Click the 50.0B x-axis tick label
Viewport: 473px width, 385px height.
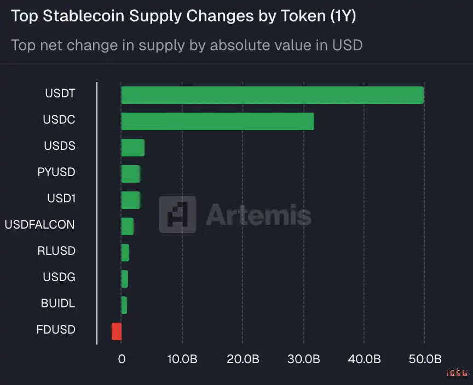(x=425, y=359)
